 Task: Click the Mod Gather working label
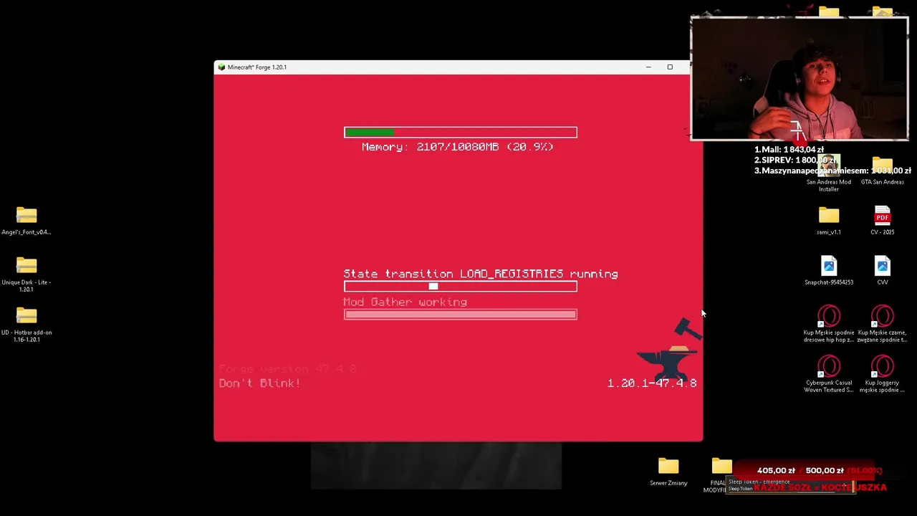click(405, 302)
